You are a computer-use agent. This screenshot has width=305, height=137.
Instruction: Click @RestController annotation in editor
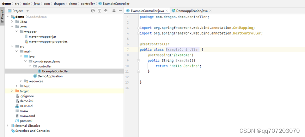click(x=155, y=44)
